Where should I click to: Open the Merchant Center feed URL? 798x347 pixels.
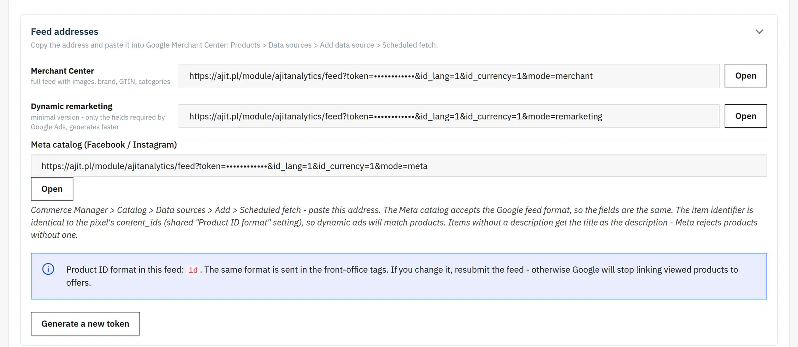(746, 76)
